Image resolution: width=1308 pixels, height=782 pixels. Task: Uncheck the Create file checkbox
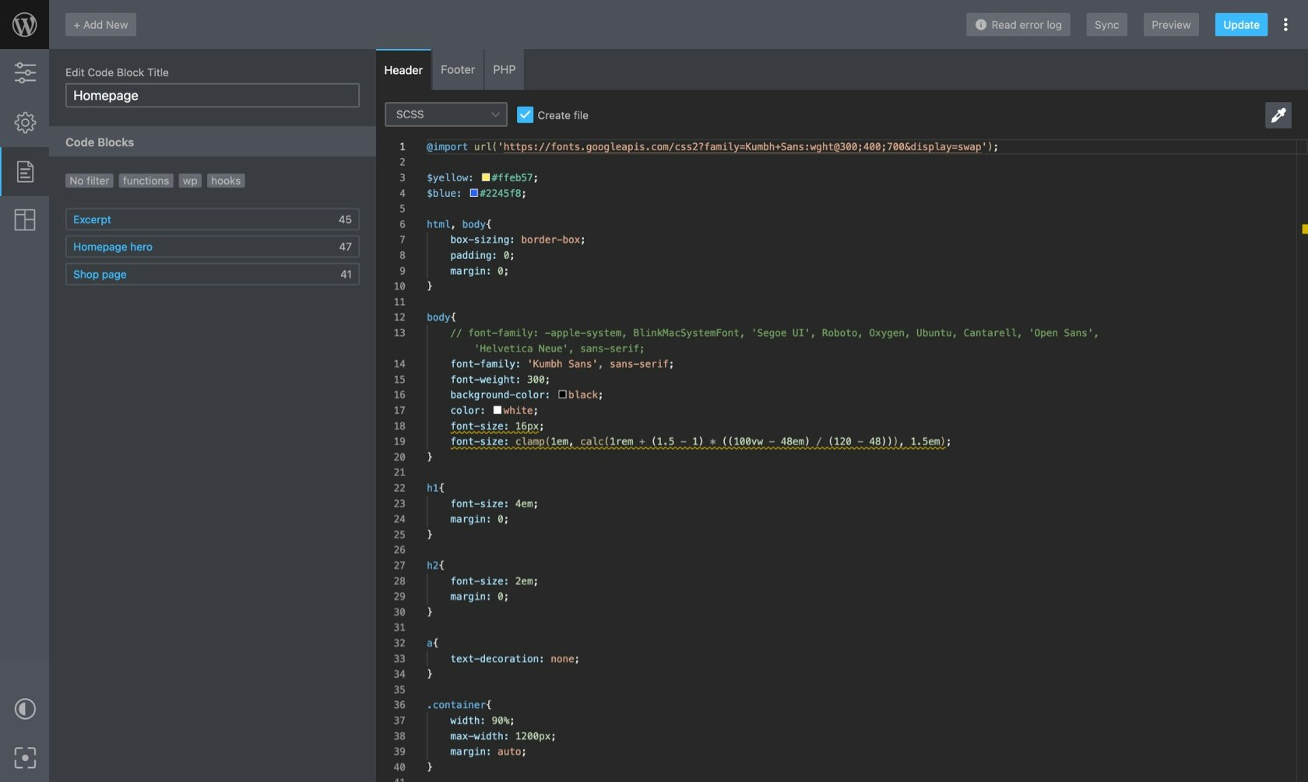pos(525,114)
